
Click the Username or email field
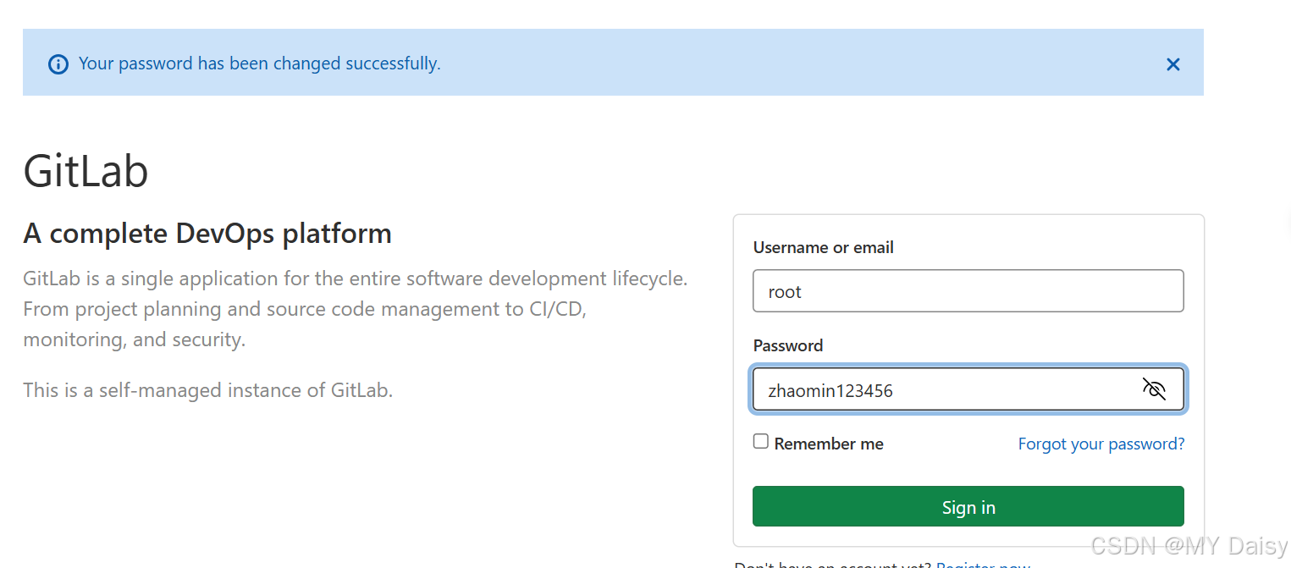pos(968,291)
